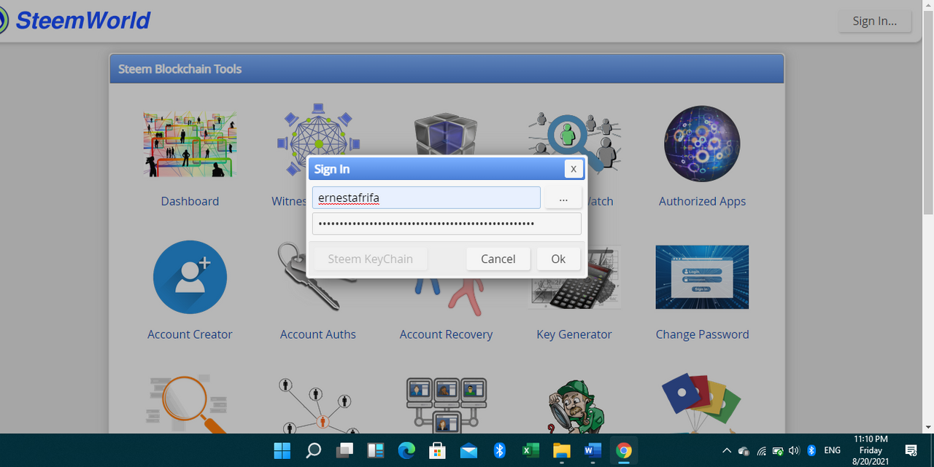Open Microsoft Store from taskbar
This screenshot has height=467, width=934.
point(437,451)
